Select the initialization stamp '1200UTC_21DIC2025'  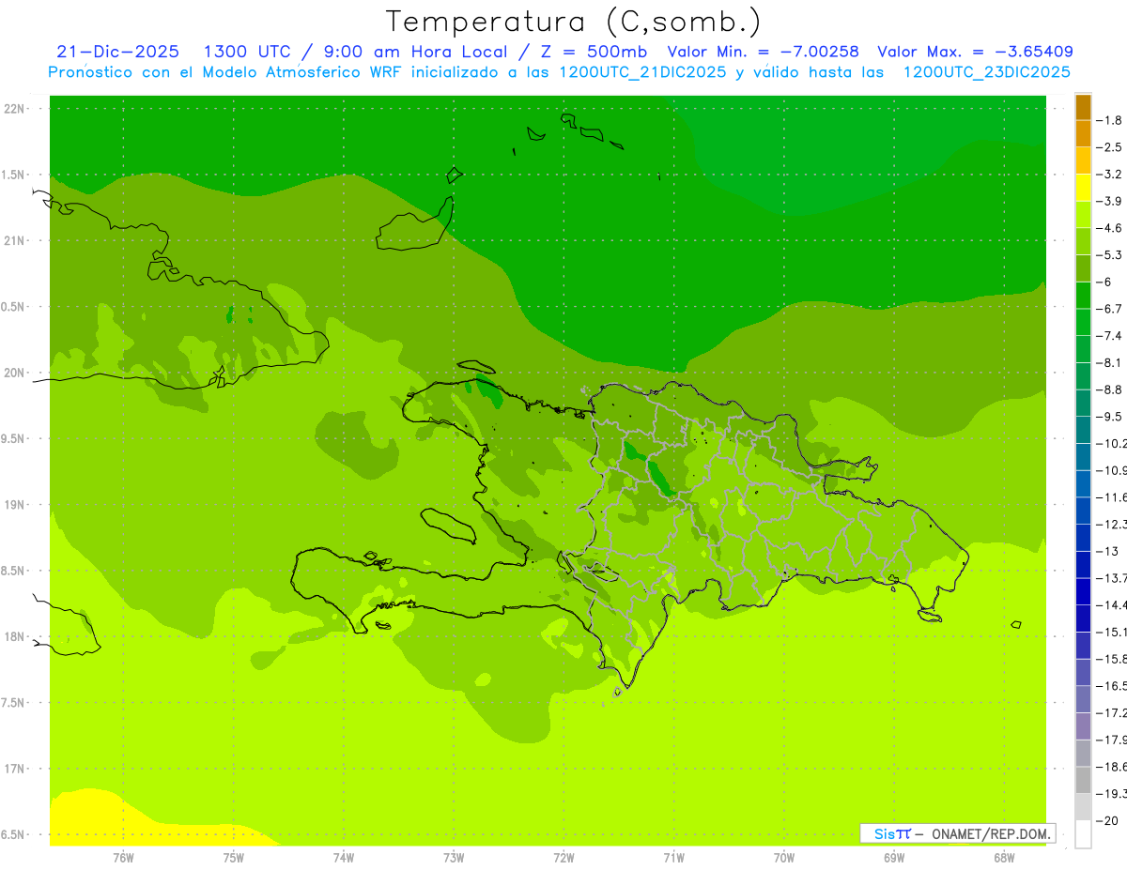pos(642,72)
